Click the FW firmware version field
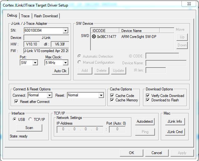The image size is (199, 161). [x=46, y=51]
